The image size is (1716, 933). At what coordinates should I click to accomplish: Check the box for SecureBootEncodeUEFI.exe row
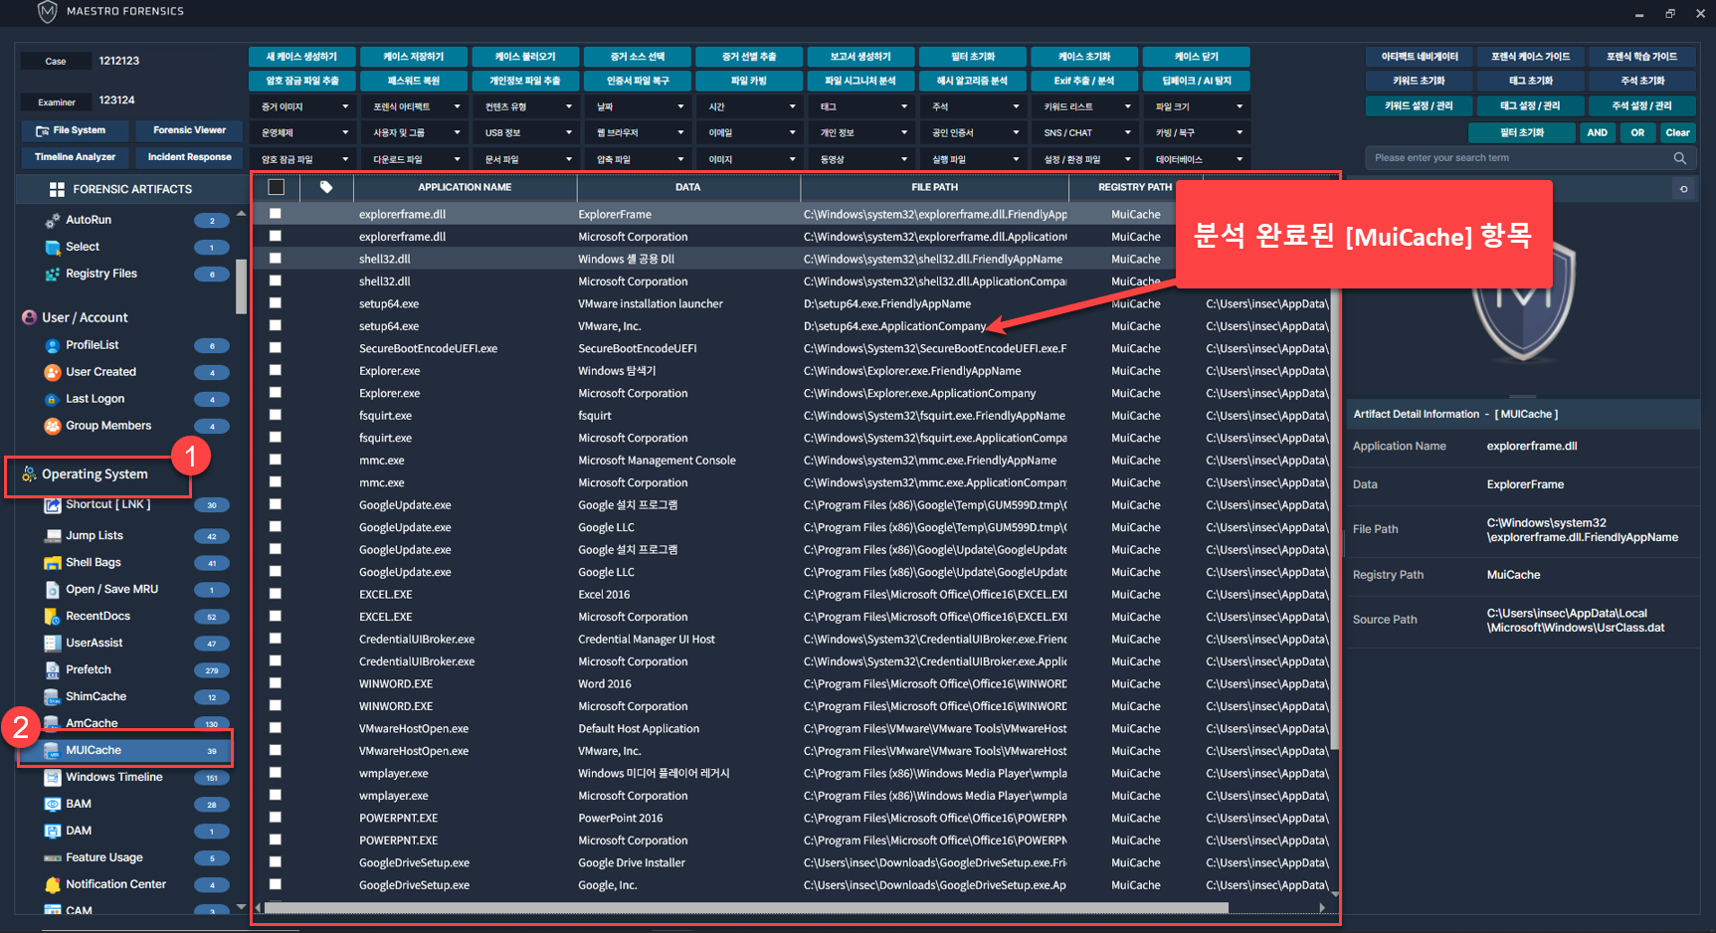pyautogui.click(x=276, y=348)
